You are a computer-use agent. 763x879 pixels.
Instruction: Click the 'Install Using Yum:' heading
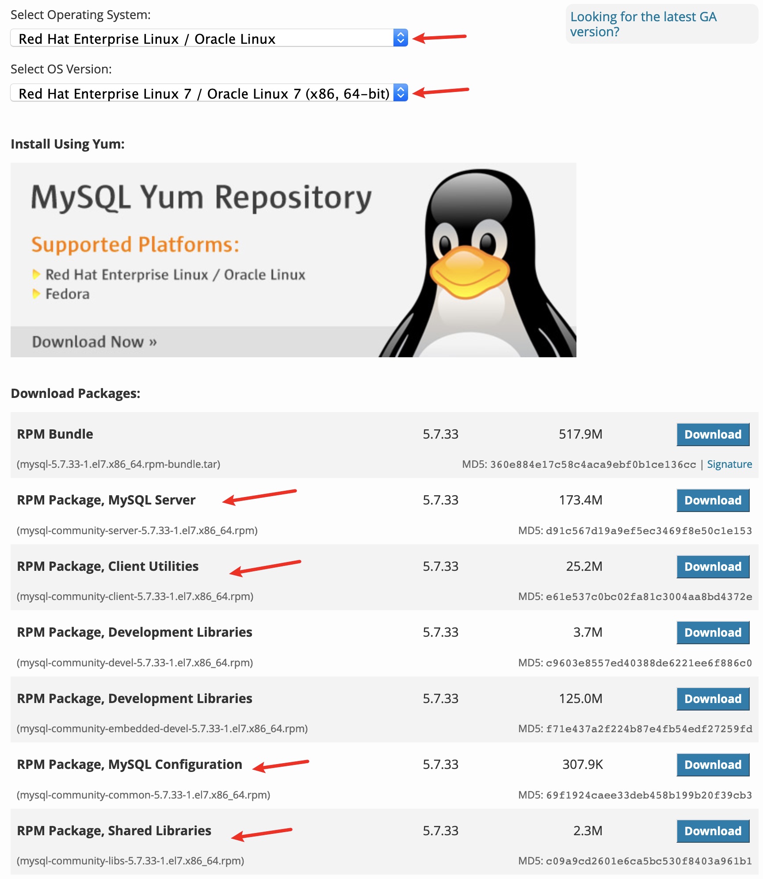[x=68, y=144]
